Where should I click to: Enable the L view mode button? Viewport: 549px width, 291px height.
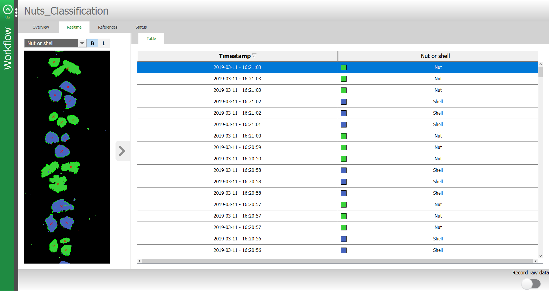click(x=104, y=43)
